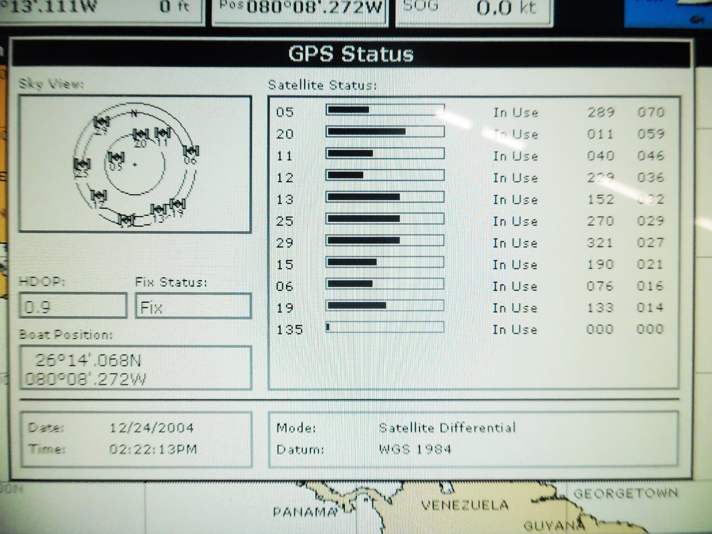712x534 pixels.
Task: Click the Satellite Differential mode value
Action: tap(447, 428)
